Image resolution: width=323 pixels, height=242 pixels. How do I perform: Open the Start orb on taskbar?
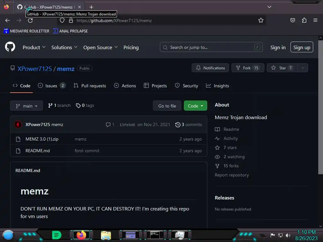click(8, 235)
